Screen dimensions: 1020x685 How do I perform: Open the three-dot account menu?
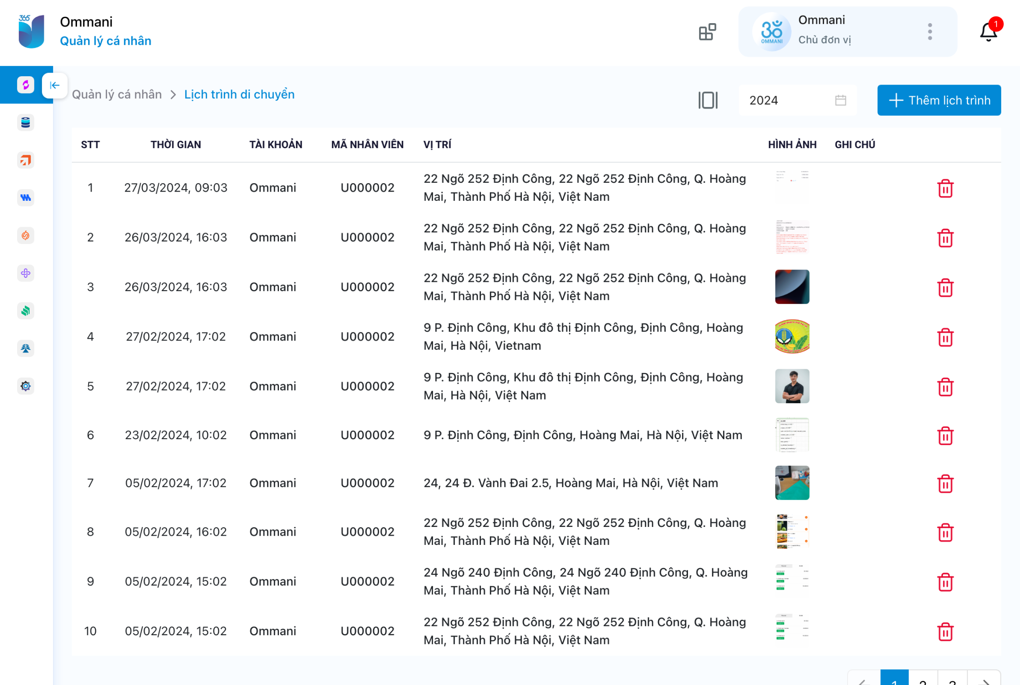click(x=930, y=32)
